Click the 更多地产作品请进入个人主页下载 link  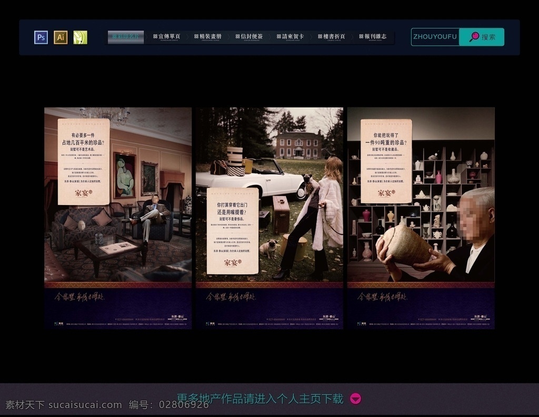pyautogui.click(x=260, y=399)
